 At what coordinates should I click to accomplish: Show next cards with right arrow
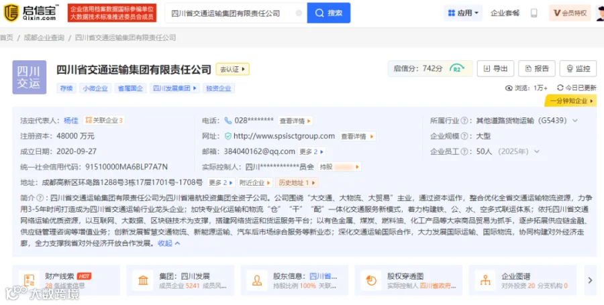590,280
